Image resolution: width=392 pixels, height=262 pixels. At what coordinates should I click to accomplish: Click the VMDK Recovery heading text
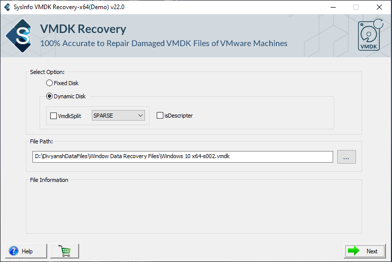(x=83, y=29)
